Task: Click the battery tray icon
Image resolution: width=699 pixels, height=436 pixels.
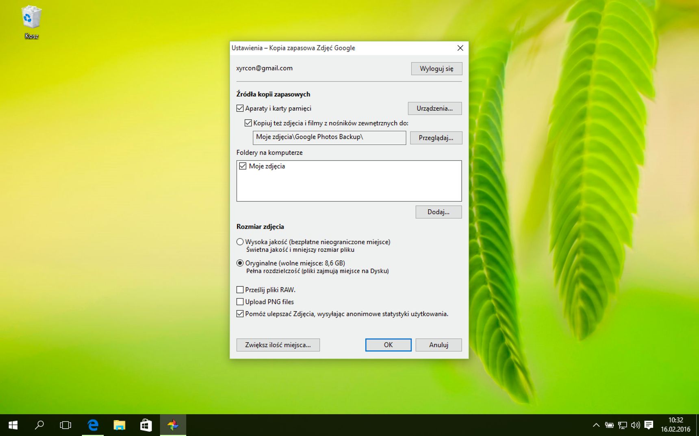Action: (x=609, y=425)
